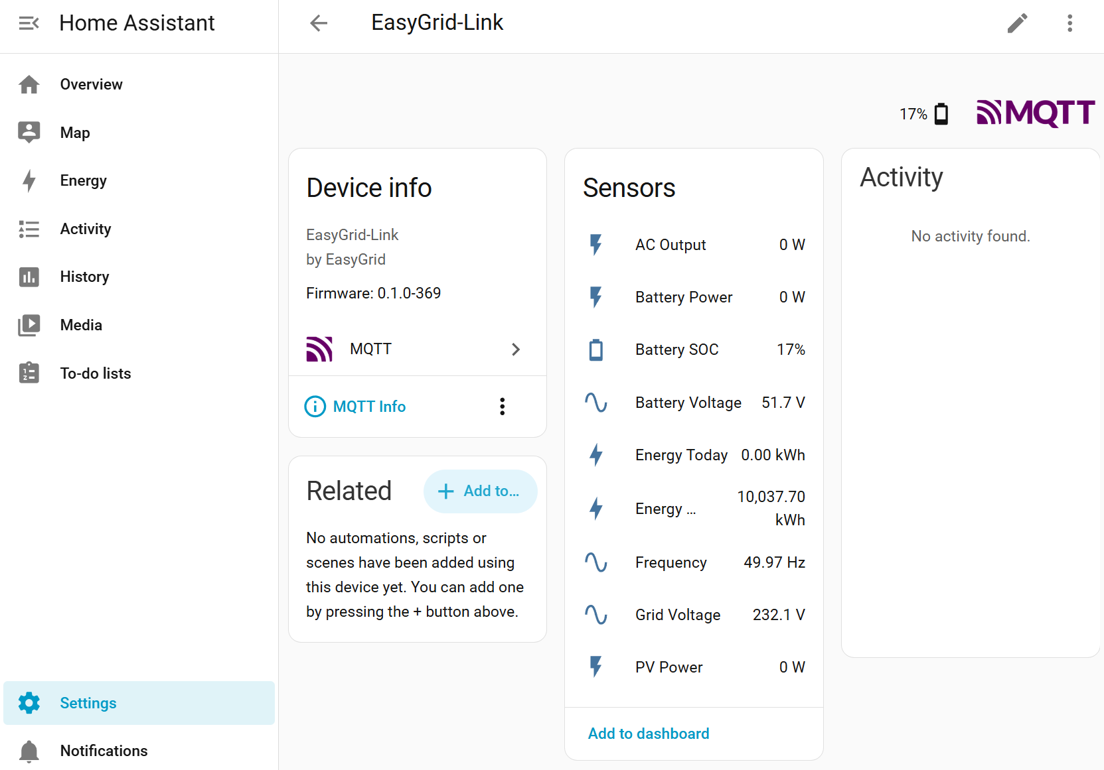Click the Home Assistant title

(137, 23)
